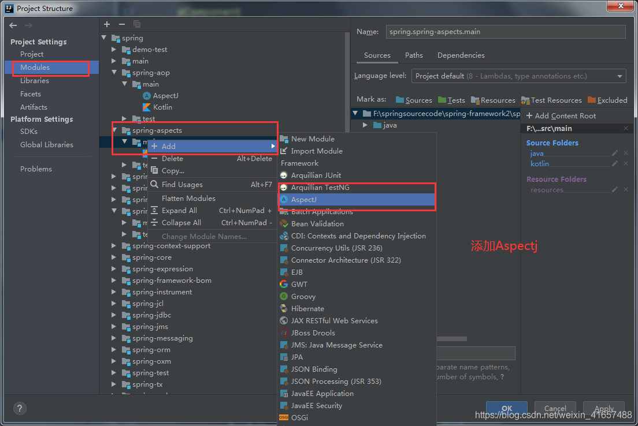Click the plus icon above module tree

106,24
